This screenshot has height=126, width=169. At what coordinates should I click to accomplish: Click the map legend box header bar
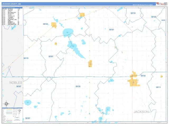[x=12, y=108]
